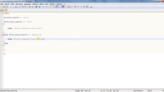Toggle the Show All Characters pilcrow icon
This screenshot has height=92, width=164.
pos(60,7)
